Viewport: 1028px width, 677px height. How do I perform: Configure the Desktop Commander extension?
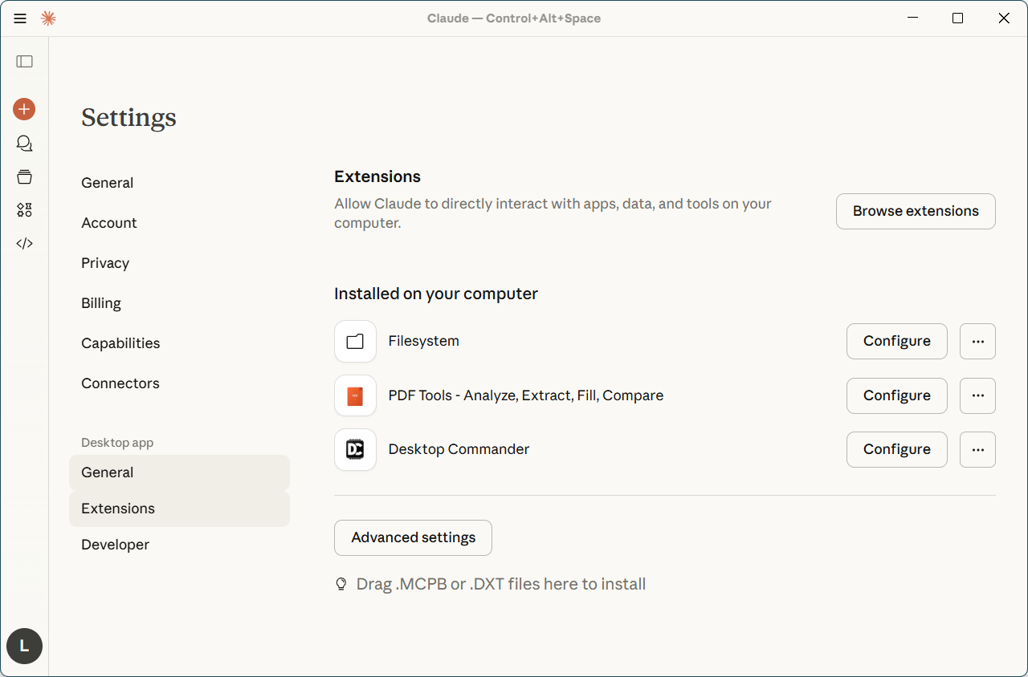[896, 450]
